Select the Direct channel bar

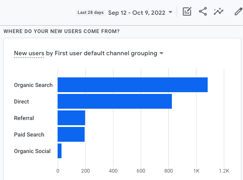pos(115,101)
